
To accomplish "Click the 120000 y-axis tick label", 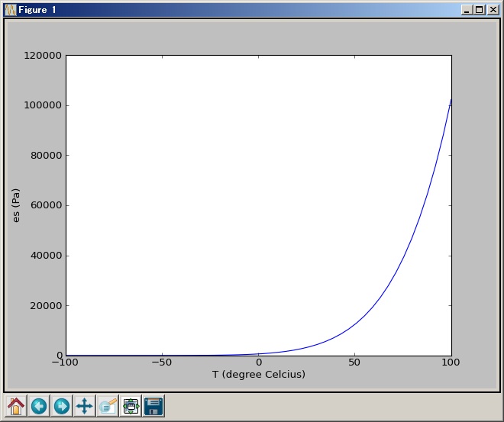I will pyautogui.click(x=43, y=56).
